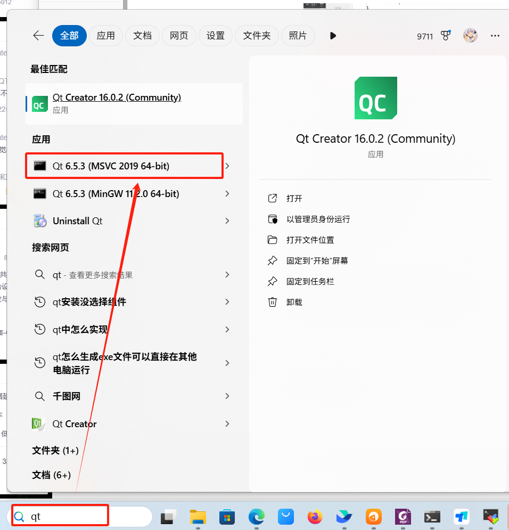Expand chevron for qt - 查看更多搜索结果
The image size is (509, 530).
point(227,274)
